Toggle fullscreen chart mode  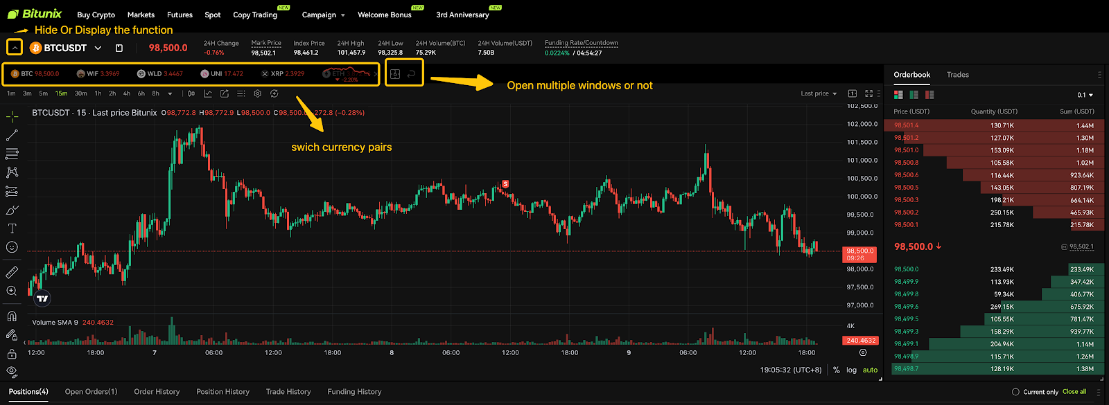coord(869,93)
